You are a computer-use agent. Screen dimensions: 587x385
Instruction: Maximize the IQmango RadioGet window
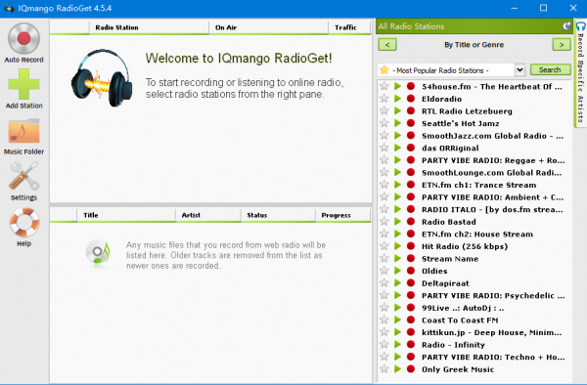(543, 8)
